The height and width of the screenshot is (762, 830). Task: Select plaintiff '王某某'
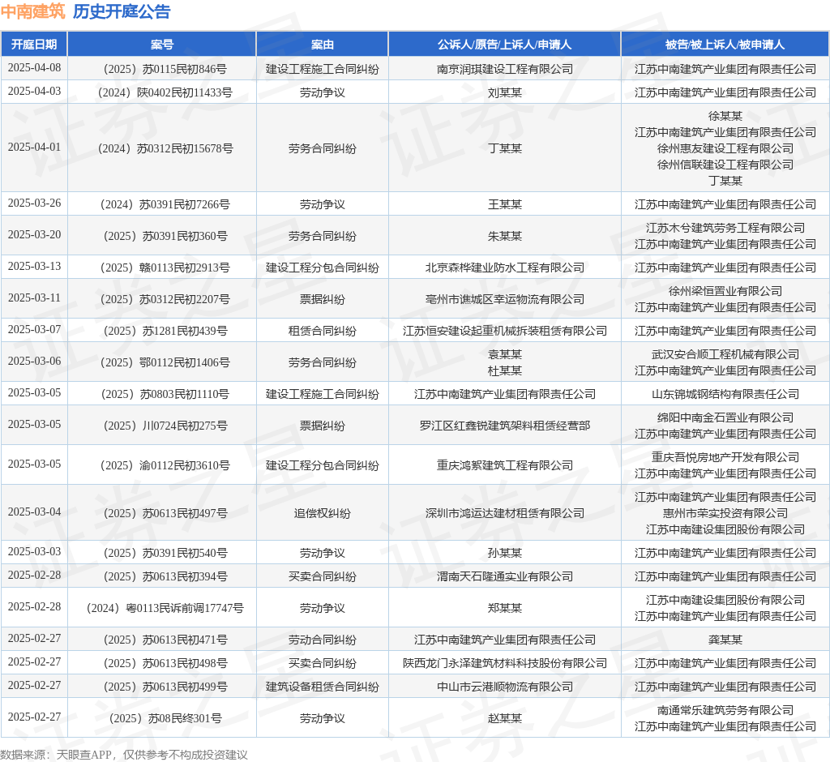(x=504, y=204)
